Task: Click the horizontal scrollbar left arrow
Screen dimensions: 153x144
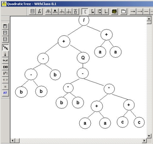Action: coord(12,141)
